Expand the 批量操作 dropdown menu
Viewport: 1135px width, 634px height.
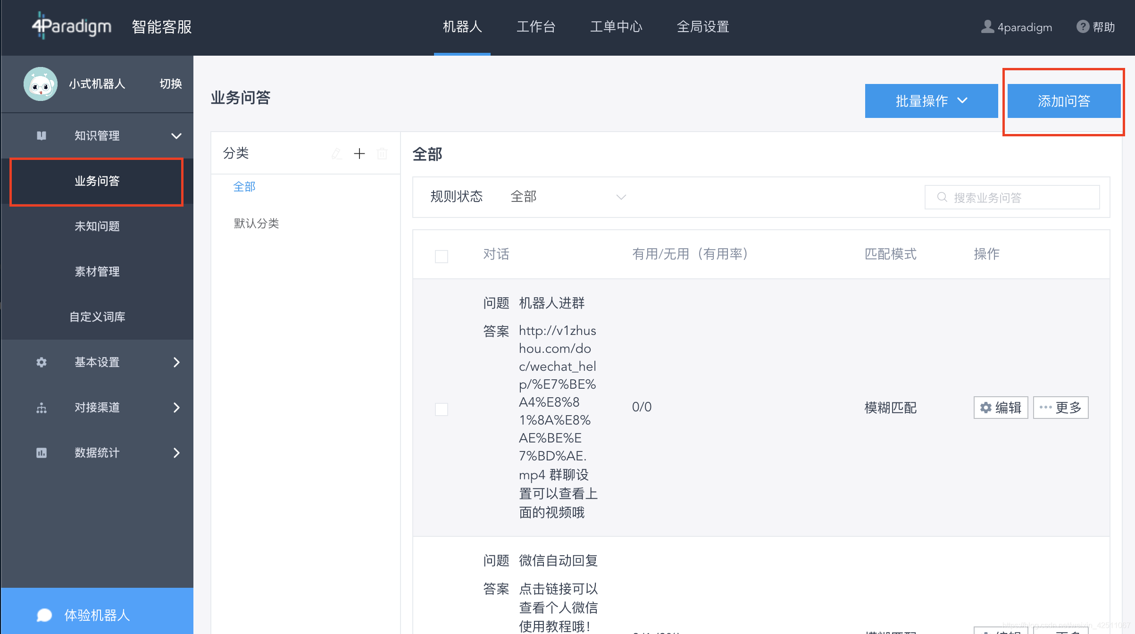(931, 101)
